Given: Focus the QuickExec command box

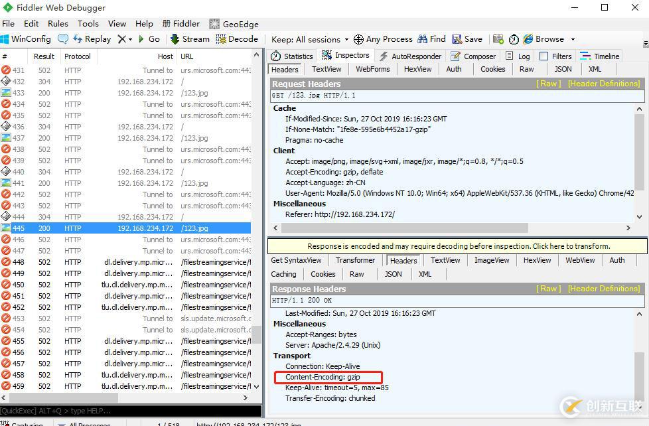Looking at the screenshot, I should [x=131, y=411].
